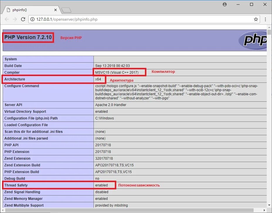Image resolution: width=272 pixels, height=213 pixels.
Task: Minimize the browser window
Action: click(x=238, y=4)
